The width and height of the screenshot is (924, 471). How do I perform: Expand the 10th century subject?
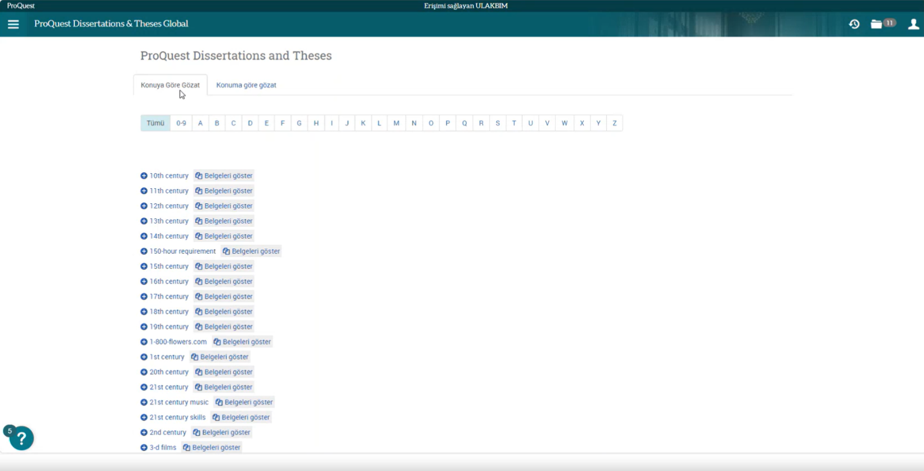[144, 176]
